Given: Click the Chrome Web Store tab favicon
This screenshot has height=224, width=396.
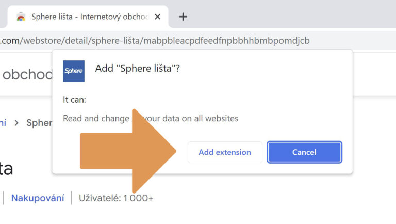Looking at the screenshot, I should click(x=21, y=17).
